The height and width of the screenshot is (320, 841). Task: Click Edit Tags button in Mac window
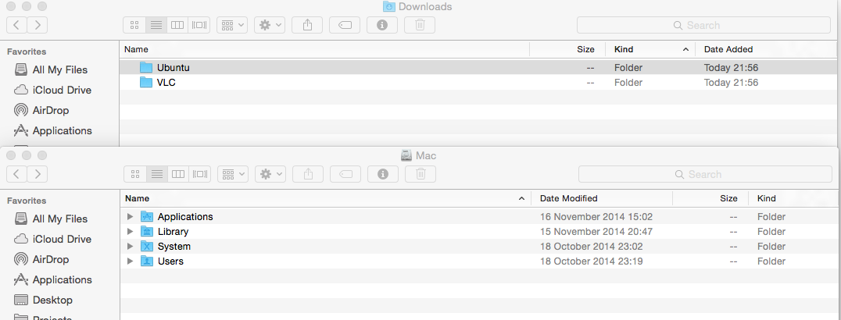click(345, 174)
